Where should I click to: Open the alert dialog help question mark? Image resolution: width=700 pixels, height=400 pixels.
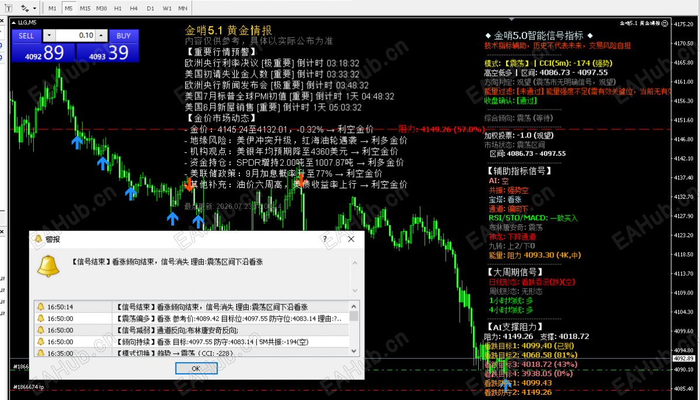(x=325, y=239)
